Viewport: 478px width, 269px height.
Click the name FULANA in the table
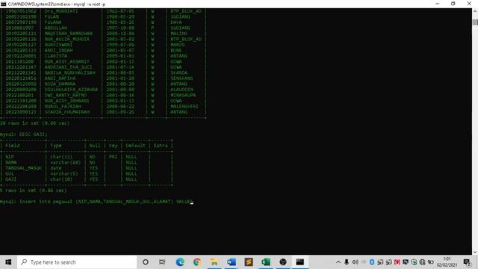click(x=53, y=22)
